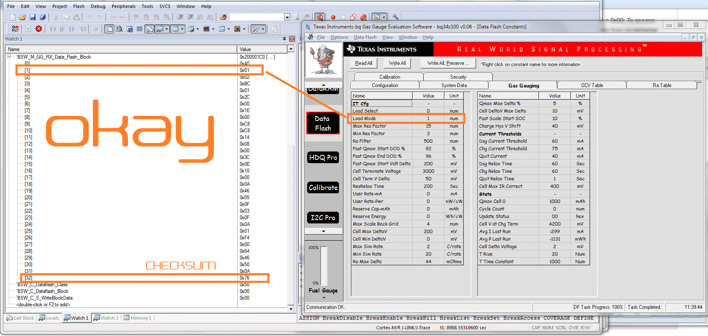Create a new file in Keil toolbar

click(x=13, y=17)
